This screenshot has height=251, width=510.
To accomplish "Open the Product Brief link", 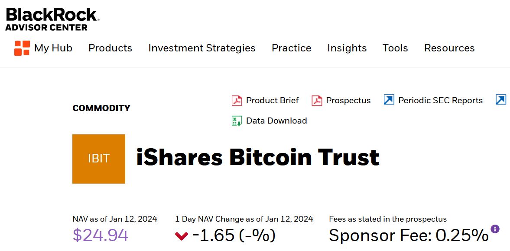I will [x=272, y=101].
